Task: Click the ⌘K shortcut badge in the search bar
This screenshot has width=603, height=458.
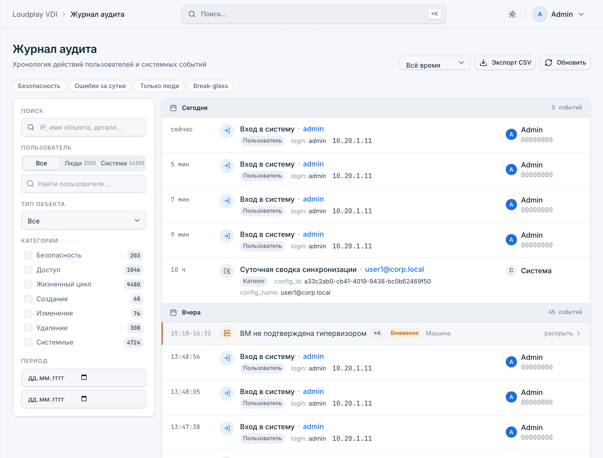Action: (434, 14)
